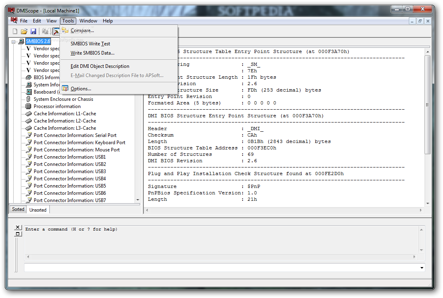Click the command pane maximize square icon

click(18, 234)
